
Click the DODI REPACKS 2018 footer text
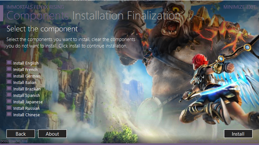(14, 141)
